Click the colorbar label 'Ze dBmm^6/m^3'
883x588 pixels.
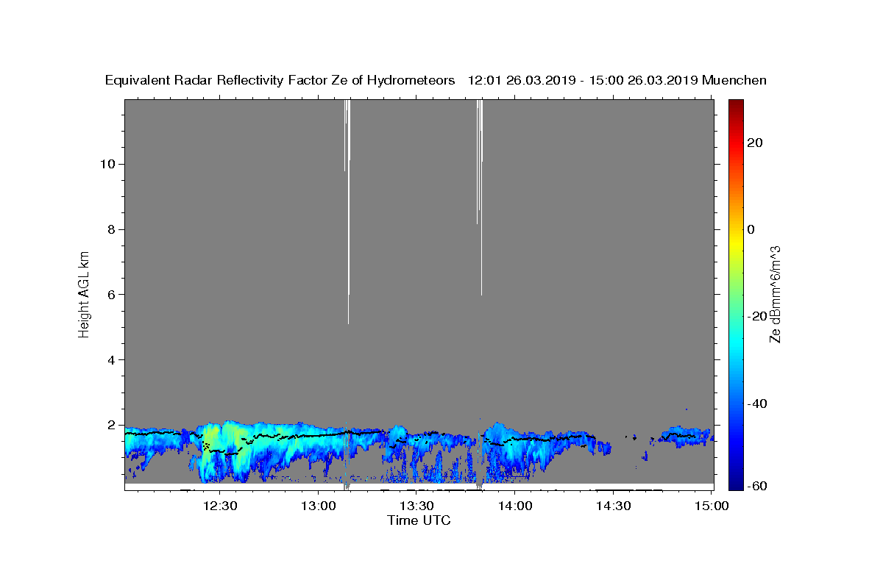[775, 294]
